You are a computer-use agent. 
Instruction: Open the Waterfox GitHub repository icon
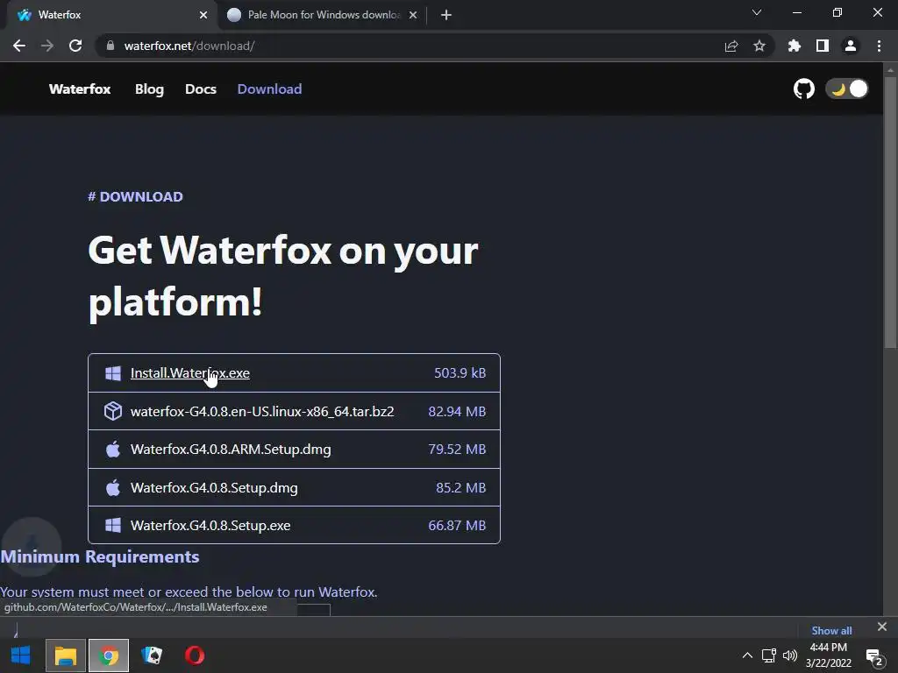(803, 89)
